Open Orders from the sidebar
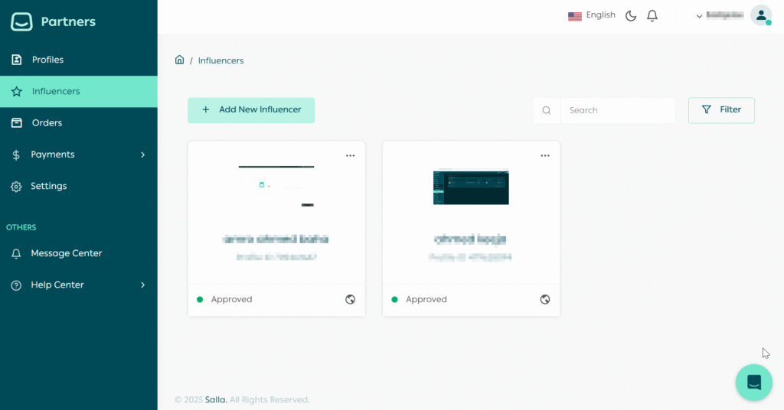The height and width of the screenshot is (410, 784). click(47, 122)
